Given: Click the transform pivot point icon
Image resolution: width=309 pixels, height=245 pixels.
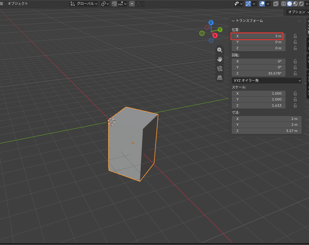Looking at the screenshot, I should click(105, 4).
